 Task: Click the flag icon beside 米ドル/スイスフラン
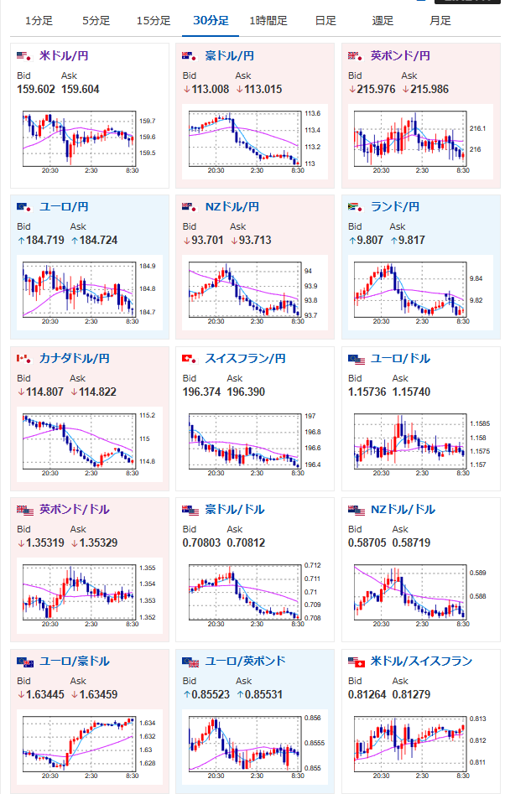[x=356, y=662]
